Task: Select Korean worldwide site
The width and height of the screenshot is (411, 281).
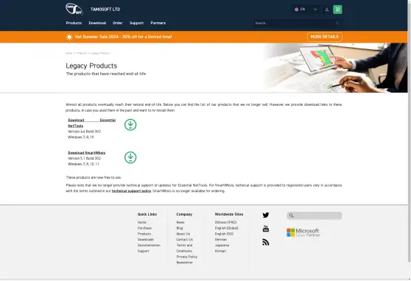Action: 220,251
